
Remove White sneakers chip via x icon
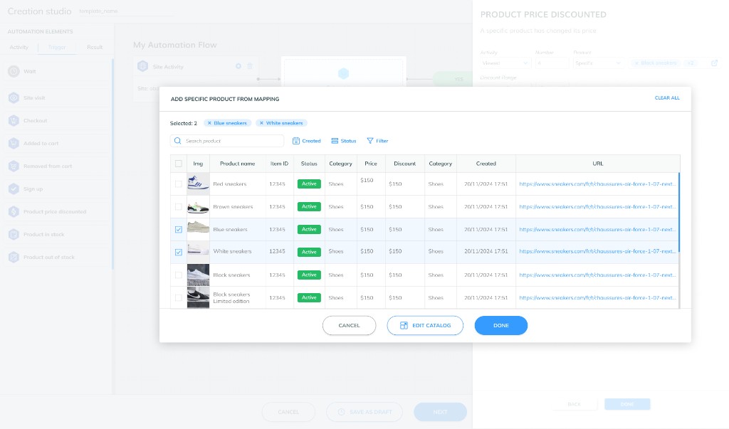click(x=261, y=123)
